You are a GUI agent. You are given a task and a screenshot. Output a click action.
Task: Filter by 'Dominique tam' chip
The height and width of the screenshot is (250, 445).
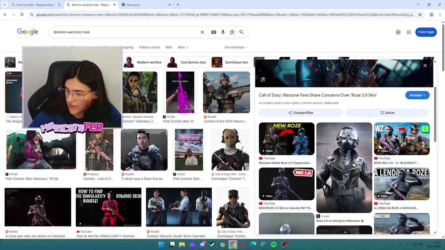point(232,62)
